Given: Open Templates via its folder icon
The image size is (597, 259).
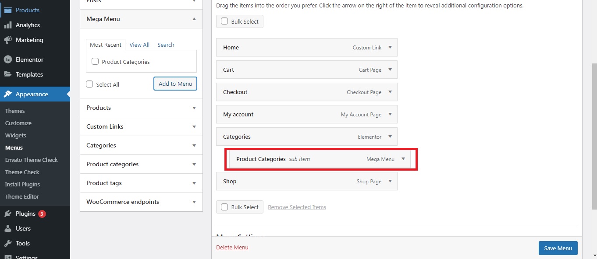Looking at the screenshot, I should coord(7,74).
